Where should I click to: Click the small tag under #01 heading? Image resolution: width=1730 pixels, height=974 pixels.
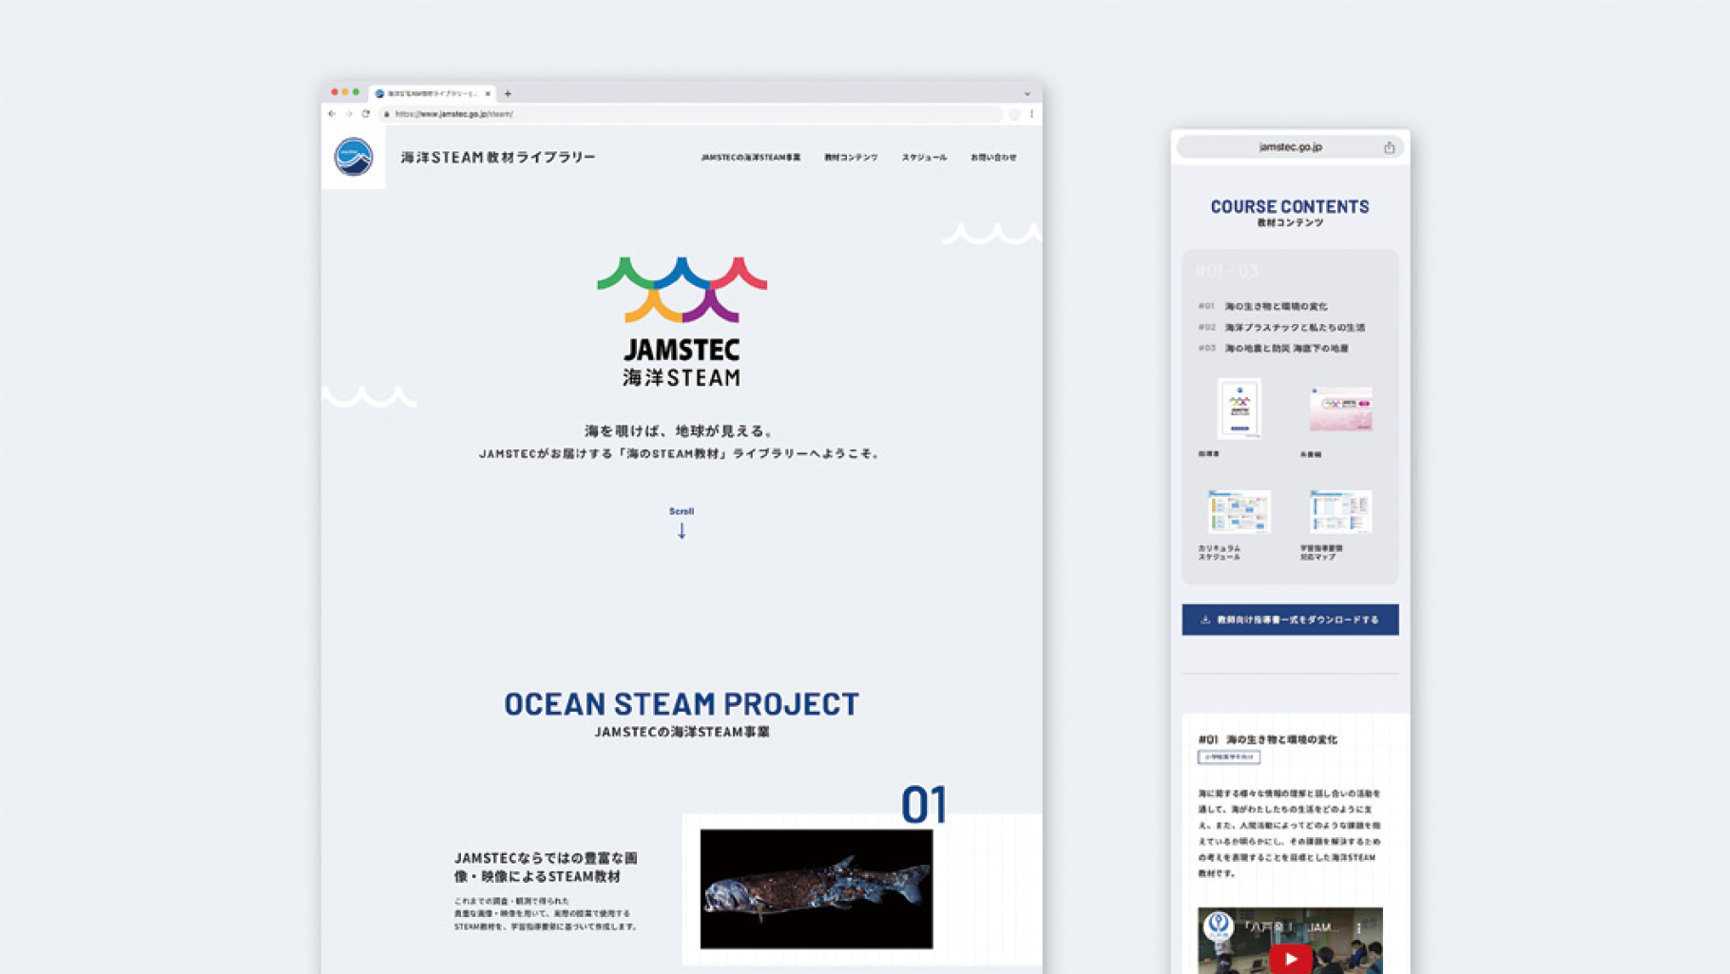point(1229,757)
